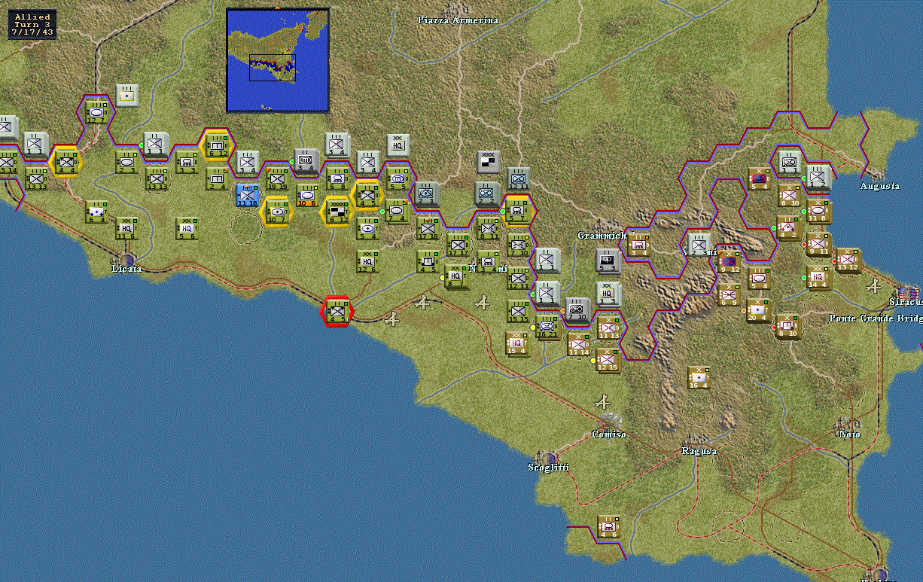Select the grey XXX corps counter
The width and height of the screenshot is (923, 582).
(x=488, y=162)
